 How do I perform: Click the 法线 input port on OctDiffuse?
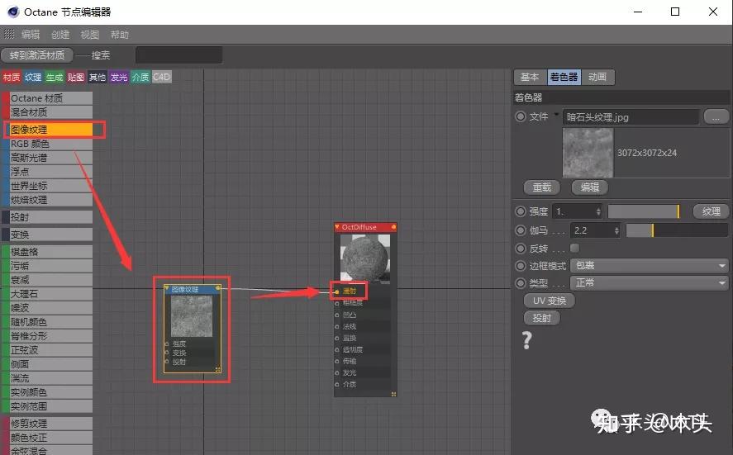click(336, 326)
